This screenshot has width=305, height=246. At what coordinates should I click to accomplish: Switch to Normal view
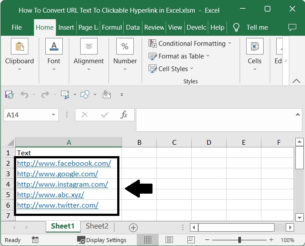pos(148,240)
